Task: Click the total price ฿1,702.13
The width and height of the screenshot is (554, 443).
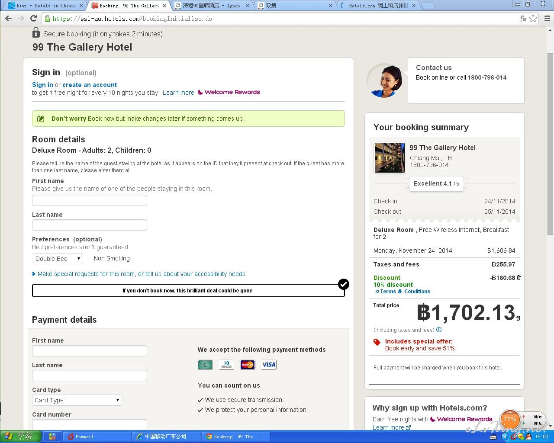Action: point(466,313)
